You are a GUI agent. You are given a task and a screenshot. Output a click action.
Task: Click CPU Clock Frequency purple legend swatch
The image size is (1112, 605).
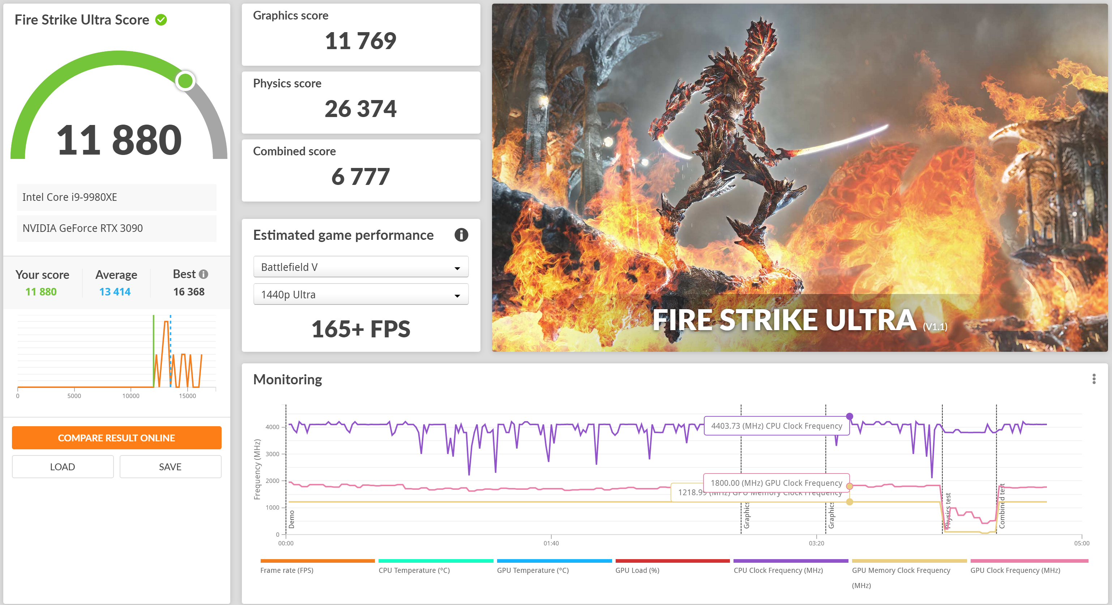pos(790,561)
